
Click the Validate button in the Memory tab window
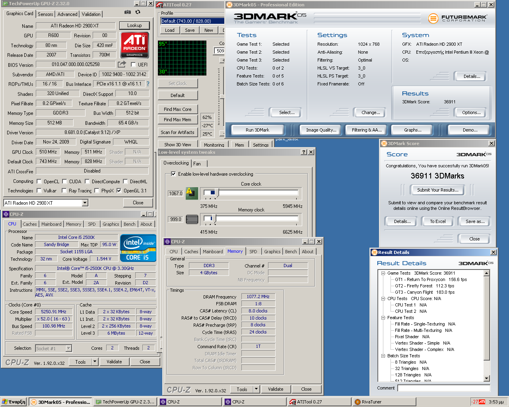276,389
